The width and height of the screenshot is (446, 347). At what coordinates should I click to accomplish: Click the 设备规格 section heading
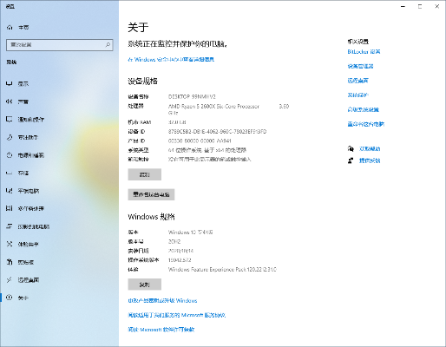tap(142, 82)
